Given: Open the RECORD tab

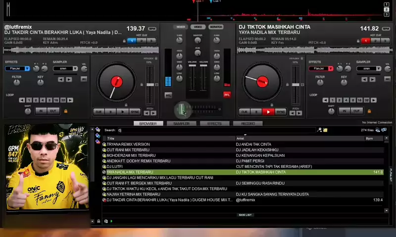Looking at the screenshot, I should click(x=247, y=123).
